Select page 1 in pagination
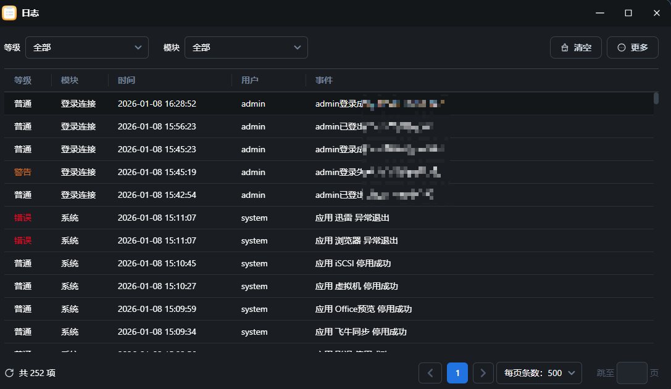The height and width of the screenshot is (389, 671). [x=457, y=373]
